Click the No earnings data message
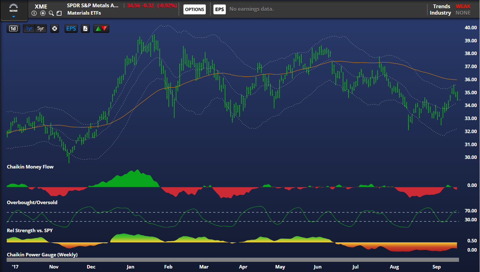 [x=252, y=9]
